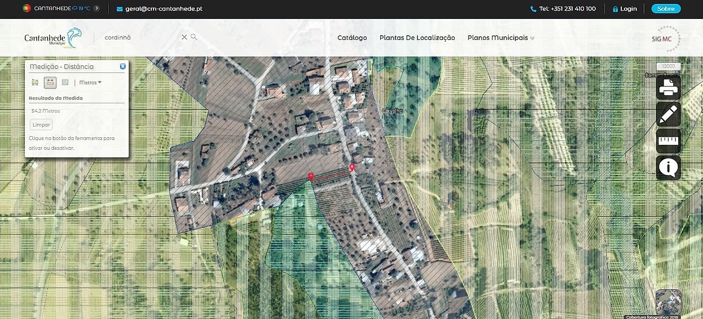703x319 pixels.
Task: Expand the Planos Municipais dropdown
Action: point(501,38)
